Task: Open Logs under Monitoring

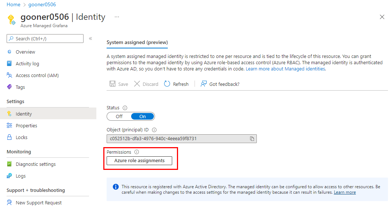Action: (x=21, y=176)
